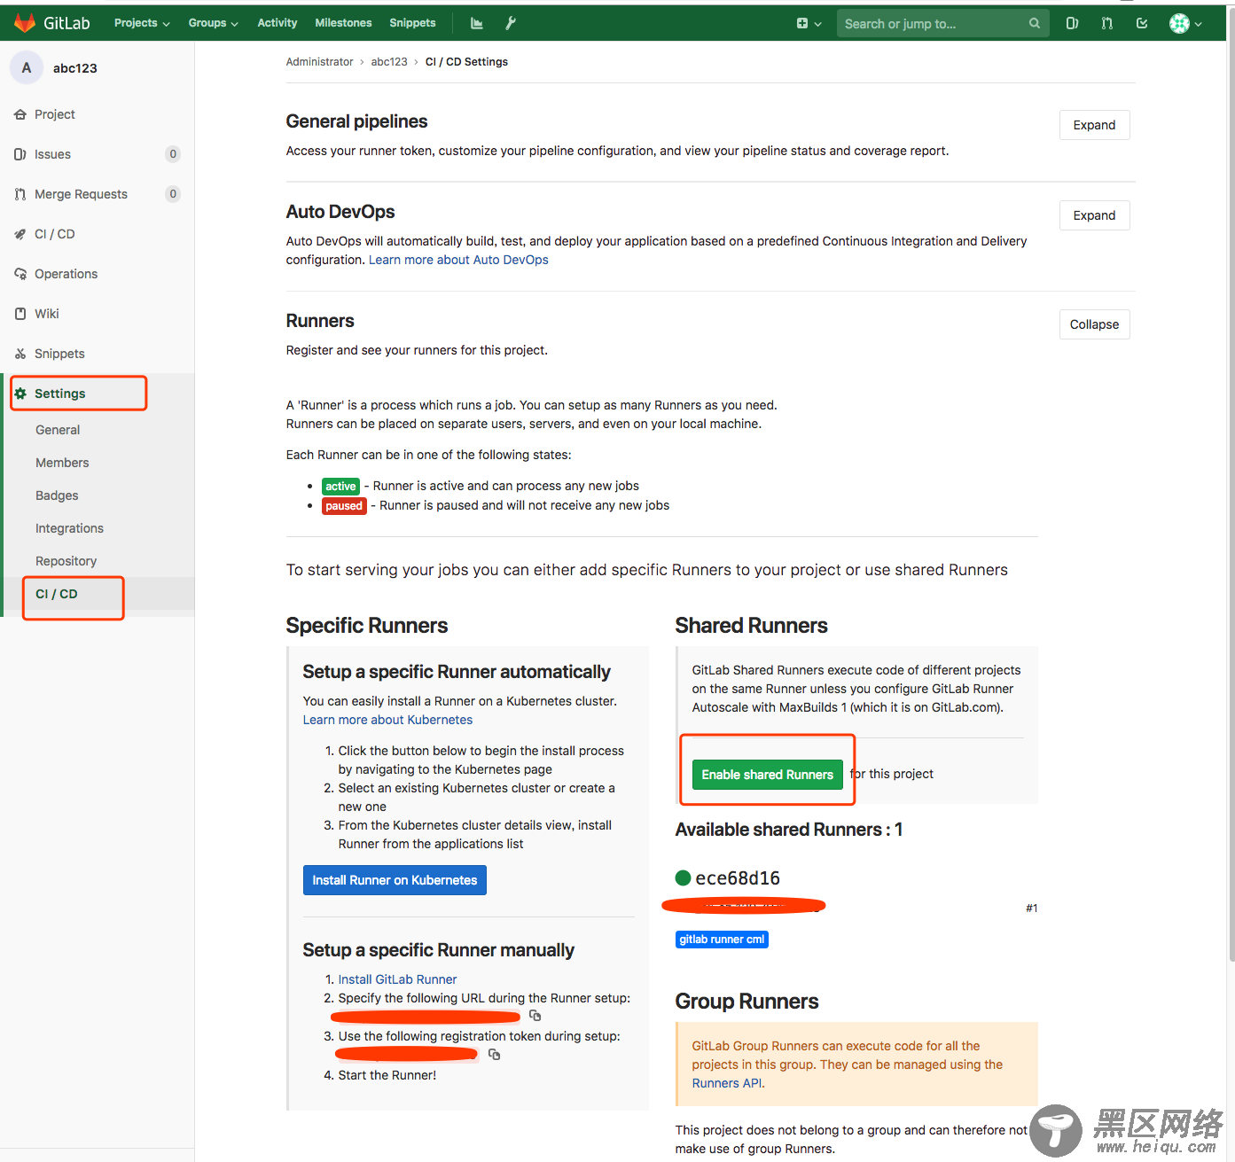Click the ece68d16 runner name
Viewport: 1235px width, 1162px height.
coord(738,878)
